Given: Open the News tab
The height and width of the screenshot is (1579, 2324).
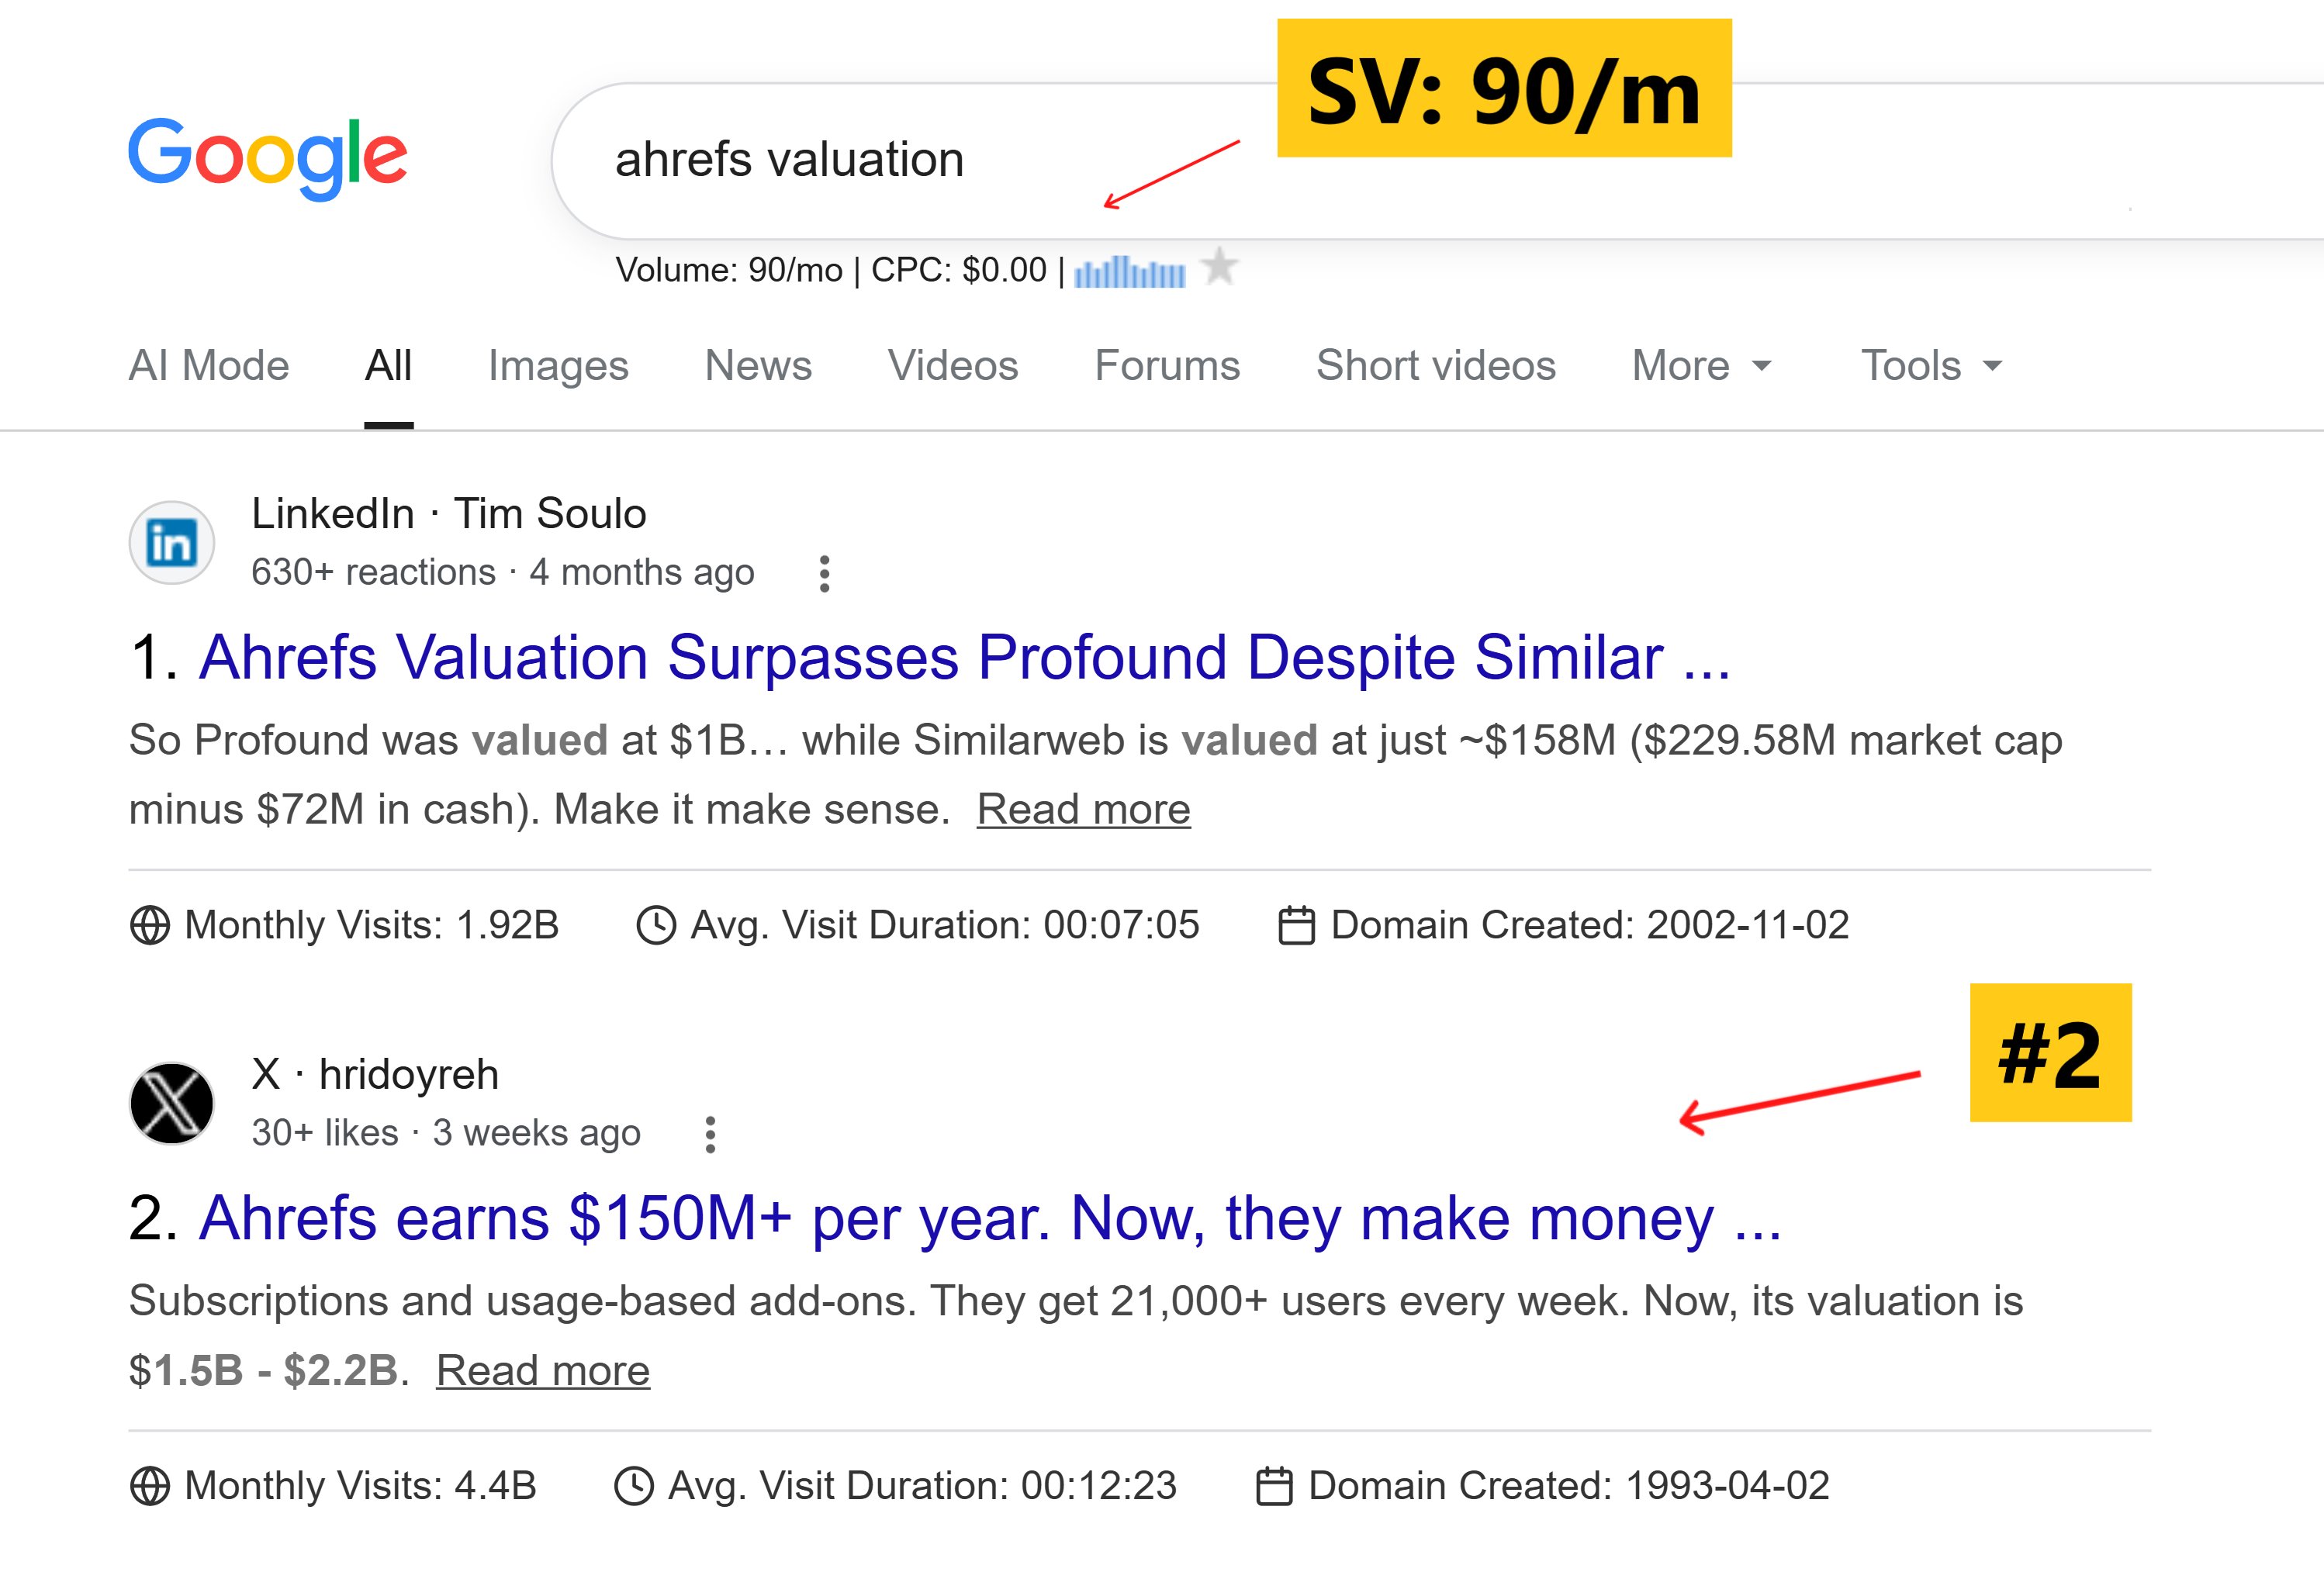Looking at the screenshot, I should (x=758, y=365).
